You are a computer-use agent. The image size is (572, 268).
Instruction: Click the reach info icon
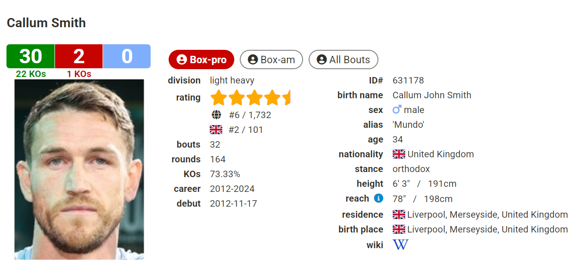pyautogui.click(x=378, y=198)
